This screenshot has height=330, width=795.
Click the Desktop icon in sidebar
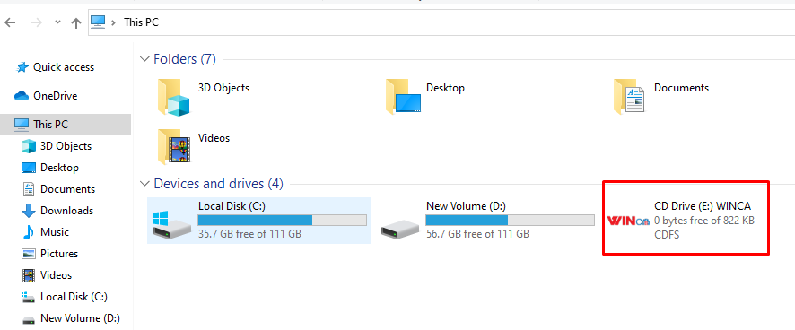pyautogui.click(x=29, y=168)
